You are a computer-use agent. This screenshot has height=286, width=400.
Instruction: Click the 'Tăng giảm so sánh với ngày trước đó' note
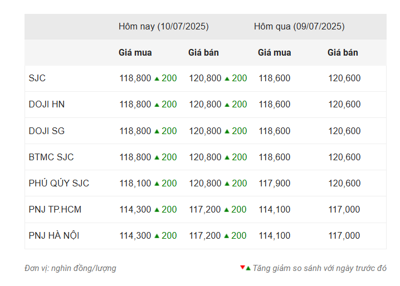pyautogui.click(x=320, y=268)
